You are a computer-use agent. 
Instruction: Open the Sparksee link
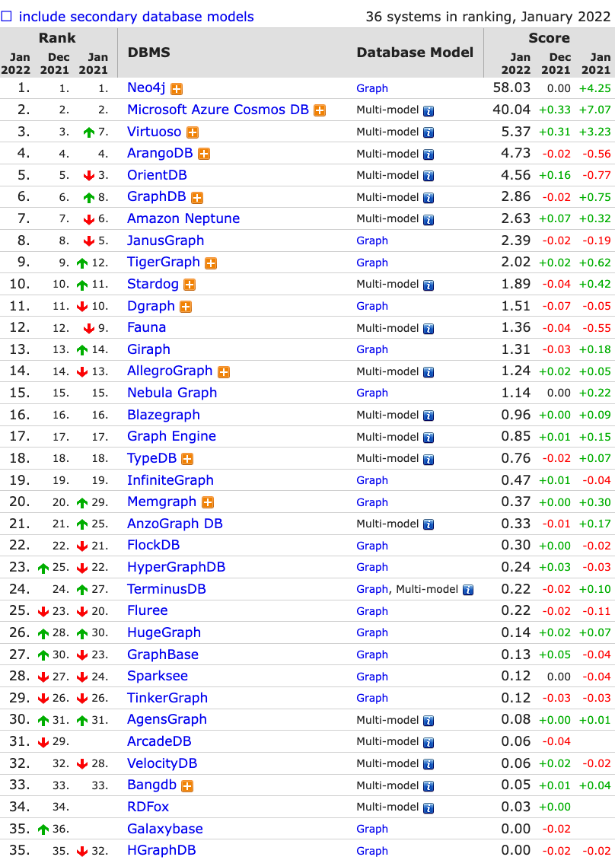[x=158, y=676]
